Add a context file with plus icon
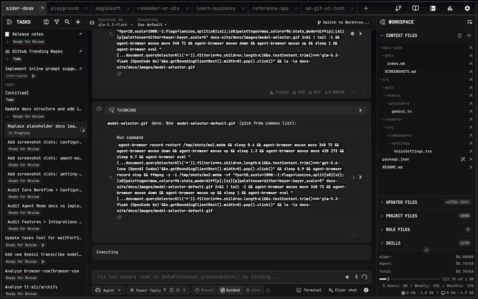The height and width of the screenshot is (299, 478). point(469,36)
